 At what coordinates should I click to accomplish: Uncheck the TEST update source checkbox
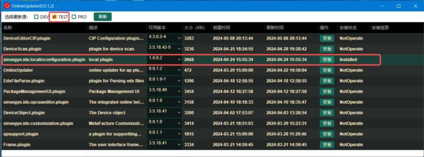(55, 17)
